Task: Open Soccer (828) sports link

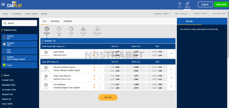Action: [x=7, y=104]
